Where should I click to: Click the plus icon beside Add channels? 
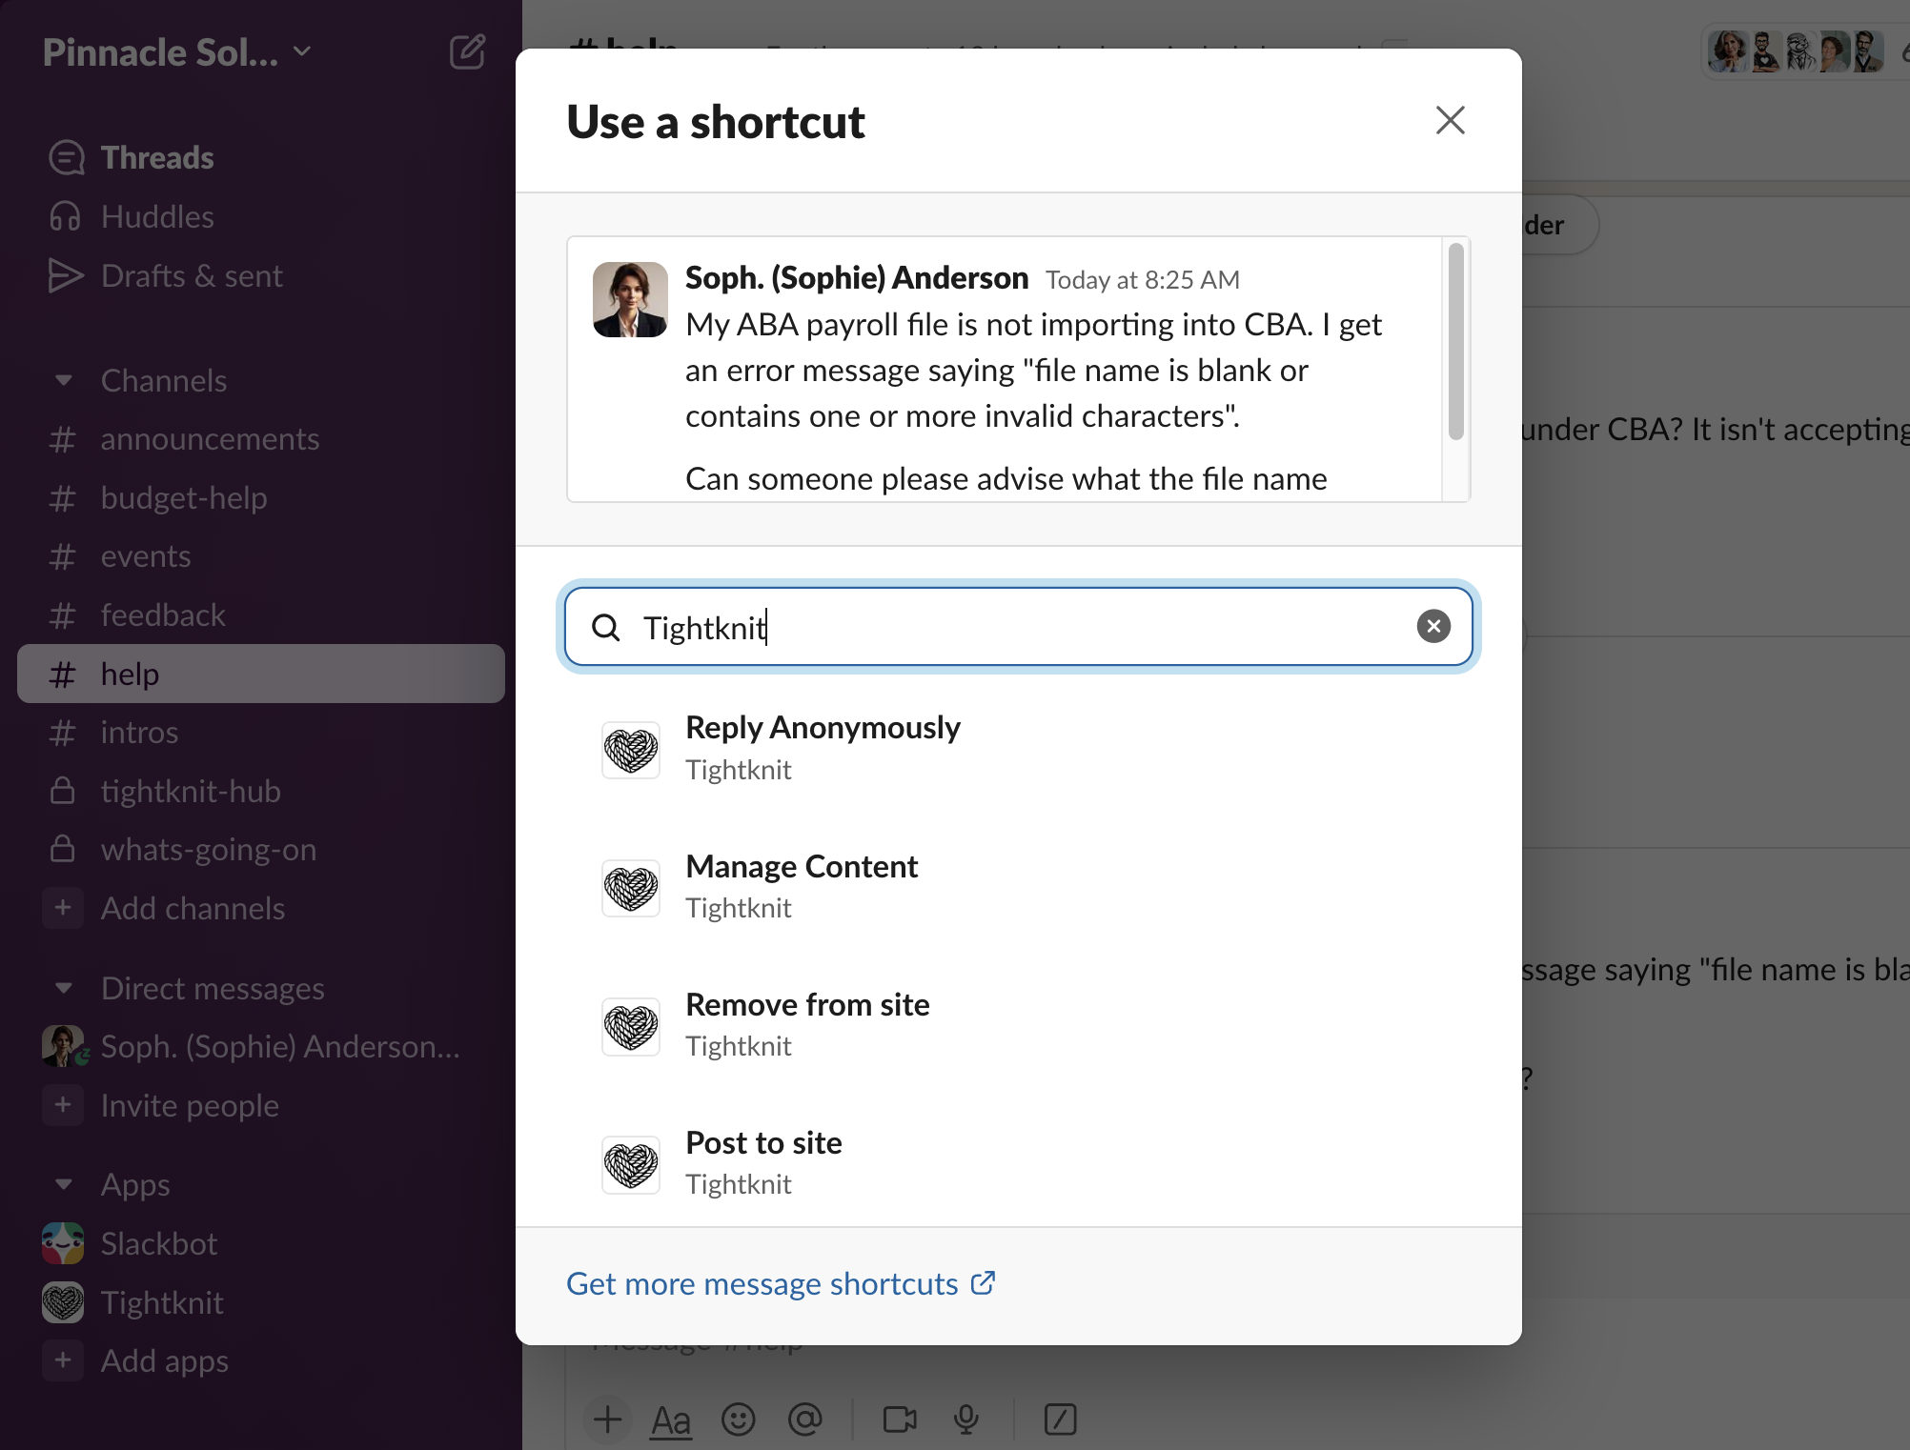click(63, 908)
